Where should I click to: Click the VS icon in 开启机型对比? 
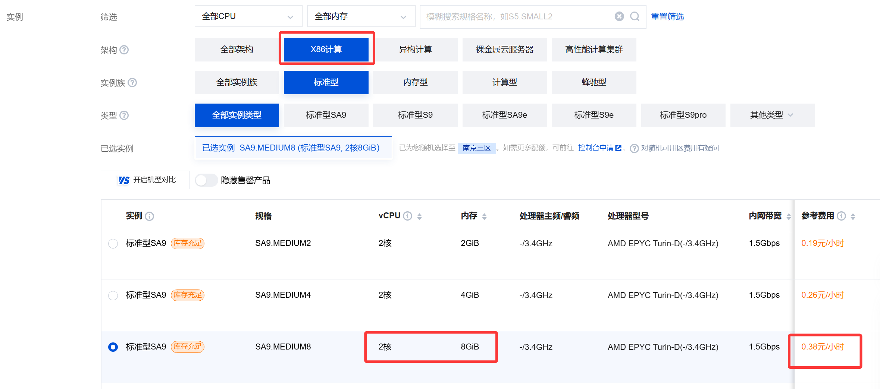click(x=124, y=180)
